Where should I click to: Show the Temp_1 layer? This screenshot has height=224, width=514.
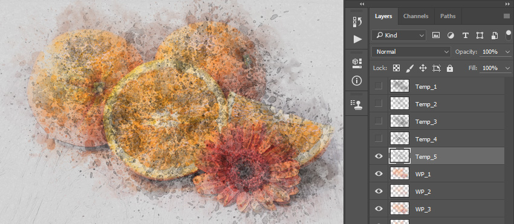point(379,86)
